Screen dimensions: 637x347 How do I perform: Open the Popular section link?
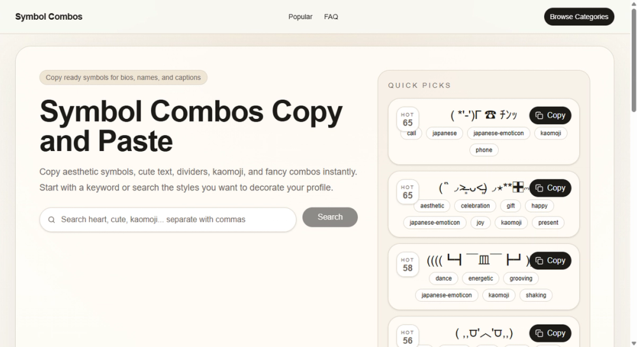coord(300,17)
